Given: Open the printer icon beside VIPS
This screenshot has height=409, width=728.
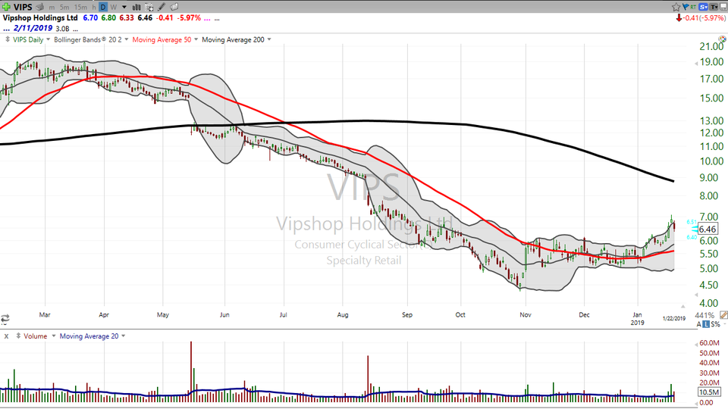Looking at the screenshot, I should pyautogui.click(x=40, y=7).
